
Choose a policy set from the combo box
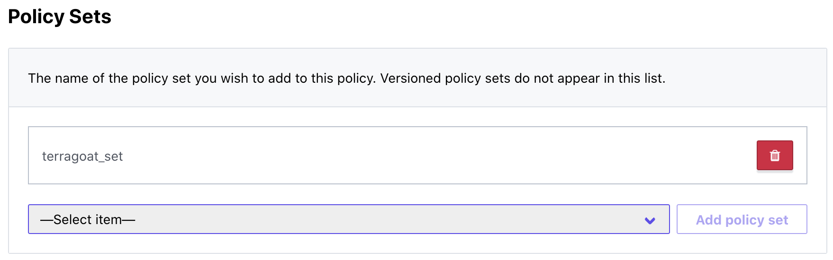[x=349, y=219]
